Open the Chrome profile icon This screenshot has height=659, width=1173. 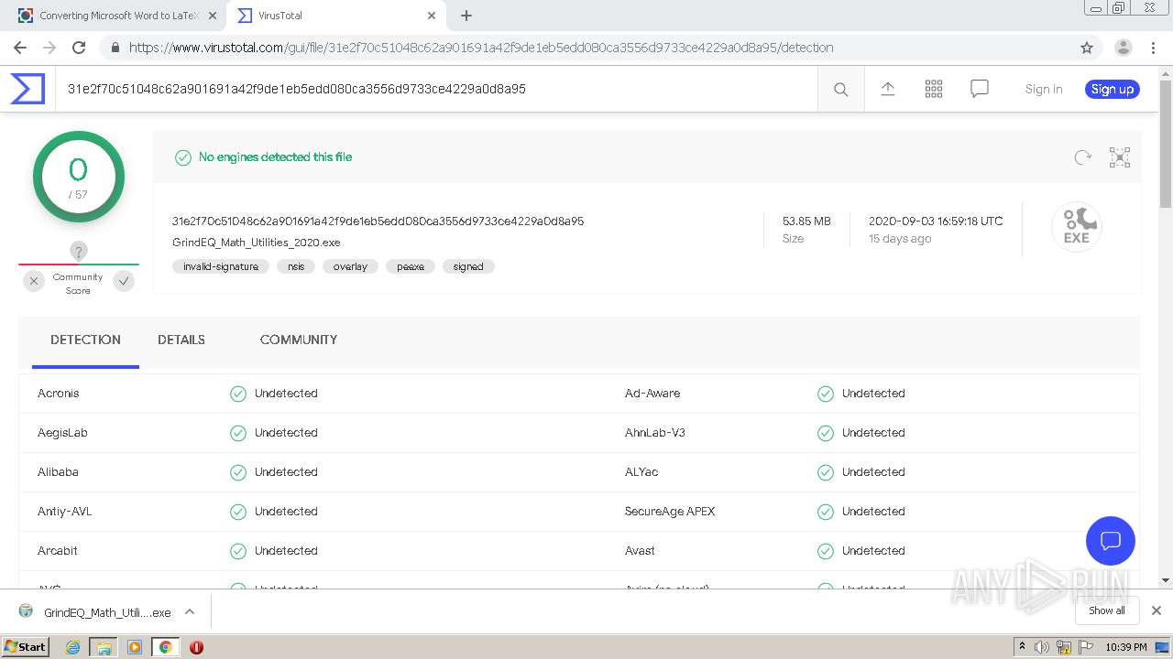tap(1123, 48)
